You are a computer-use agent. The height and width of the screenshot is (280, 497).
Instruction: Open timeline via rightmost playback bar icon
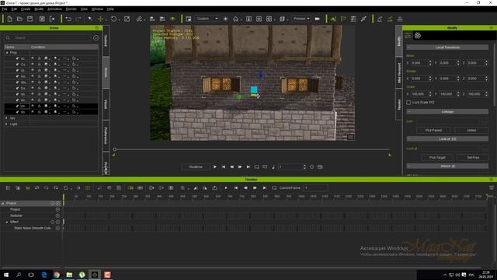tap(320, 167)
